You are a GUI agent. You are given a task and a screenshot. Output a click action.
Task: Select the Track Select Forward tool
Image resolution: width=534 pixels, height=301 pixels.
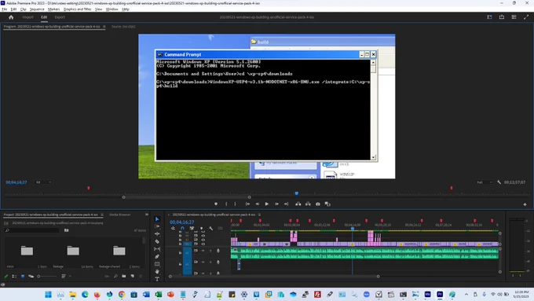point(157,226)
